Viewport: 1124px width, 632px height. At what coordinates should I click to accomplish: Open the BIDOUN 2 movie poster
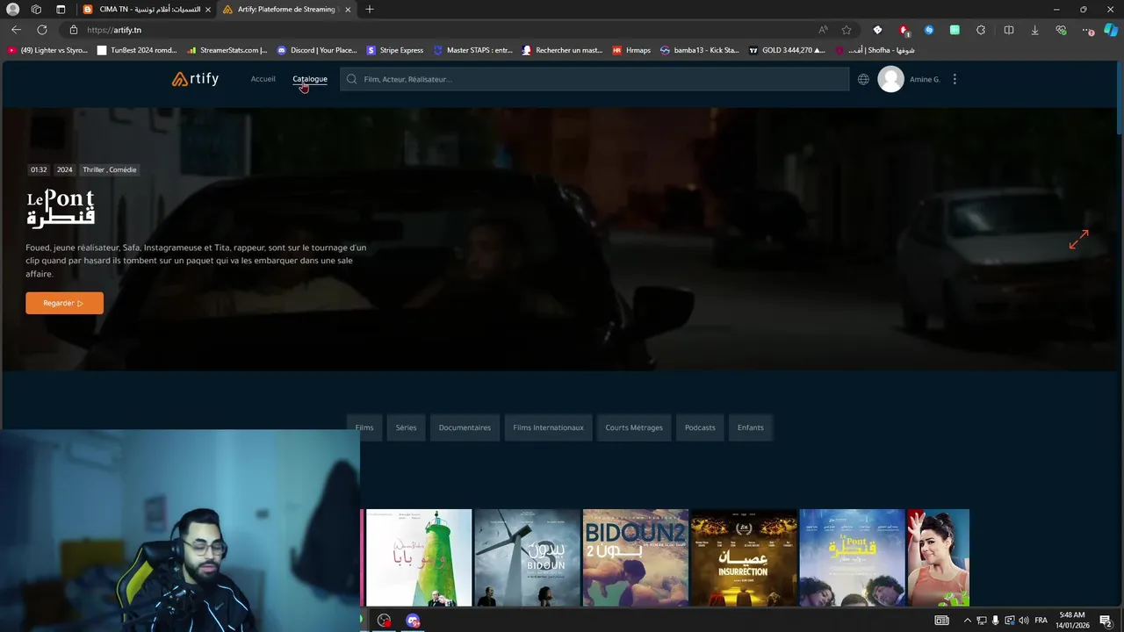point(636,557)
